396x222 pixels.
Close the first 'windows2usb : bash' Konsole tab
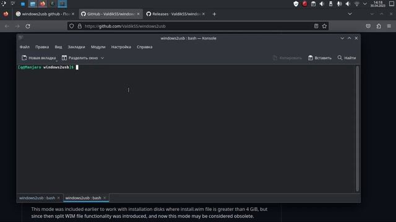59,198
